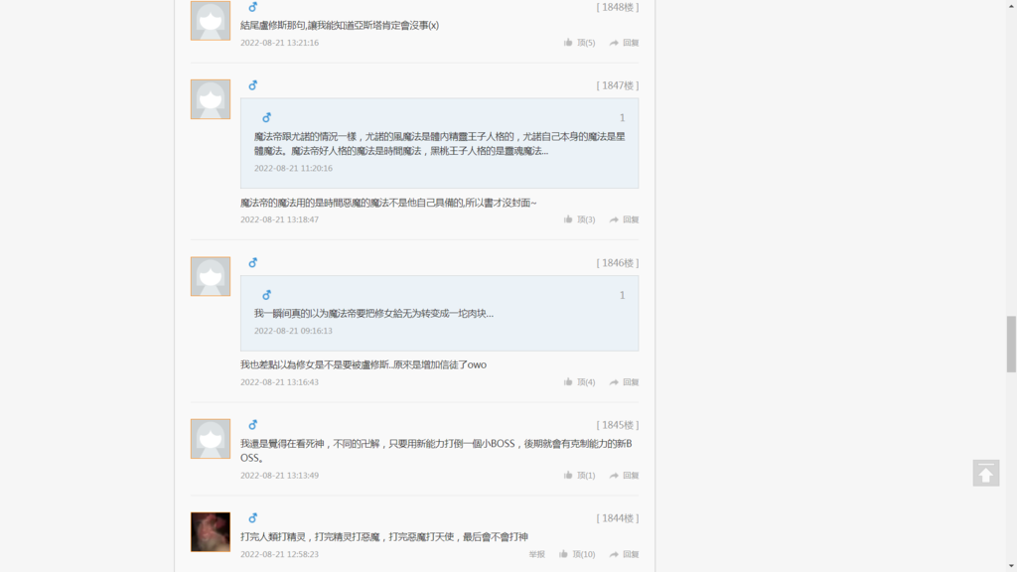Click the quoted comment box in floor 1846
The width and height of the screenshot is (1017, 572).
click(x=439, y=313)
